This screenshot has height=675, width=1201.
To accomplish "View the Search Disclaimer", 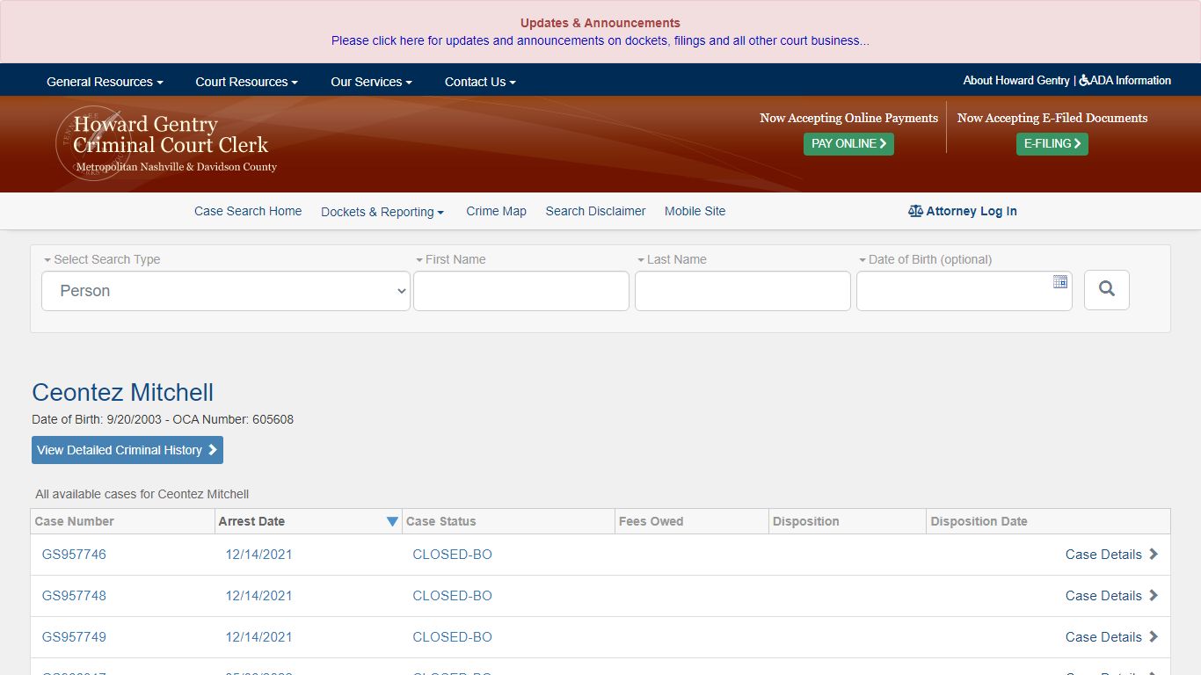I will [595, 211].
